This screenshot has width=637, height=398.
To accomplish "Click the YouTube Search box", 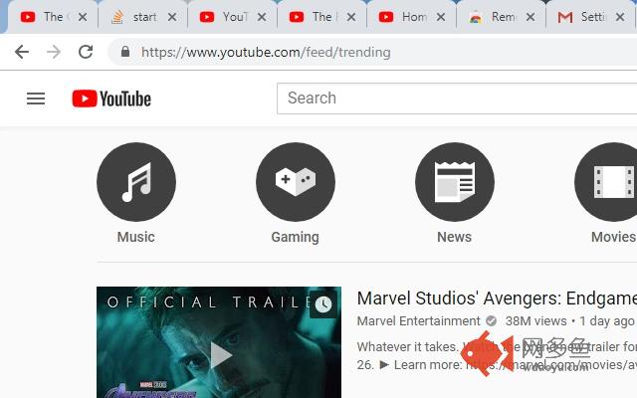I will point(457,99).
